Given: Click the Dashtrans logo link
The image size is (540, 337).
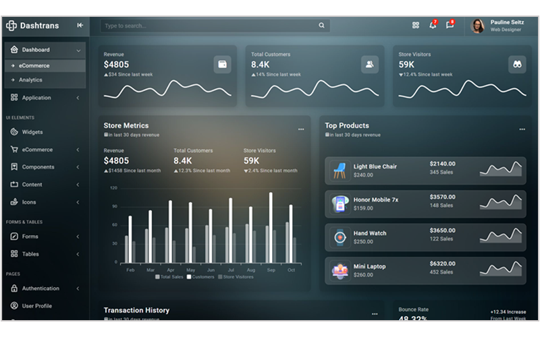Looking at the screenshot, I should coord(32,26).
